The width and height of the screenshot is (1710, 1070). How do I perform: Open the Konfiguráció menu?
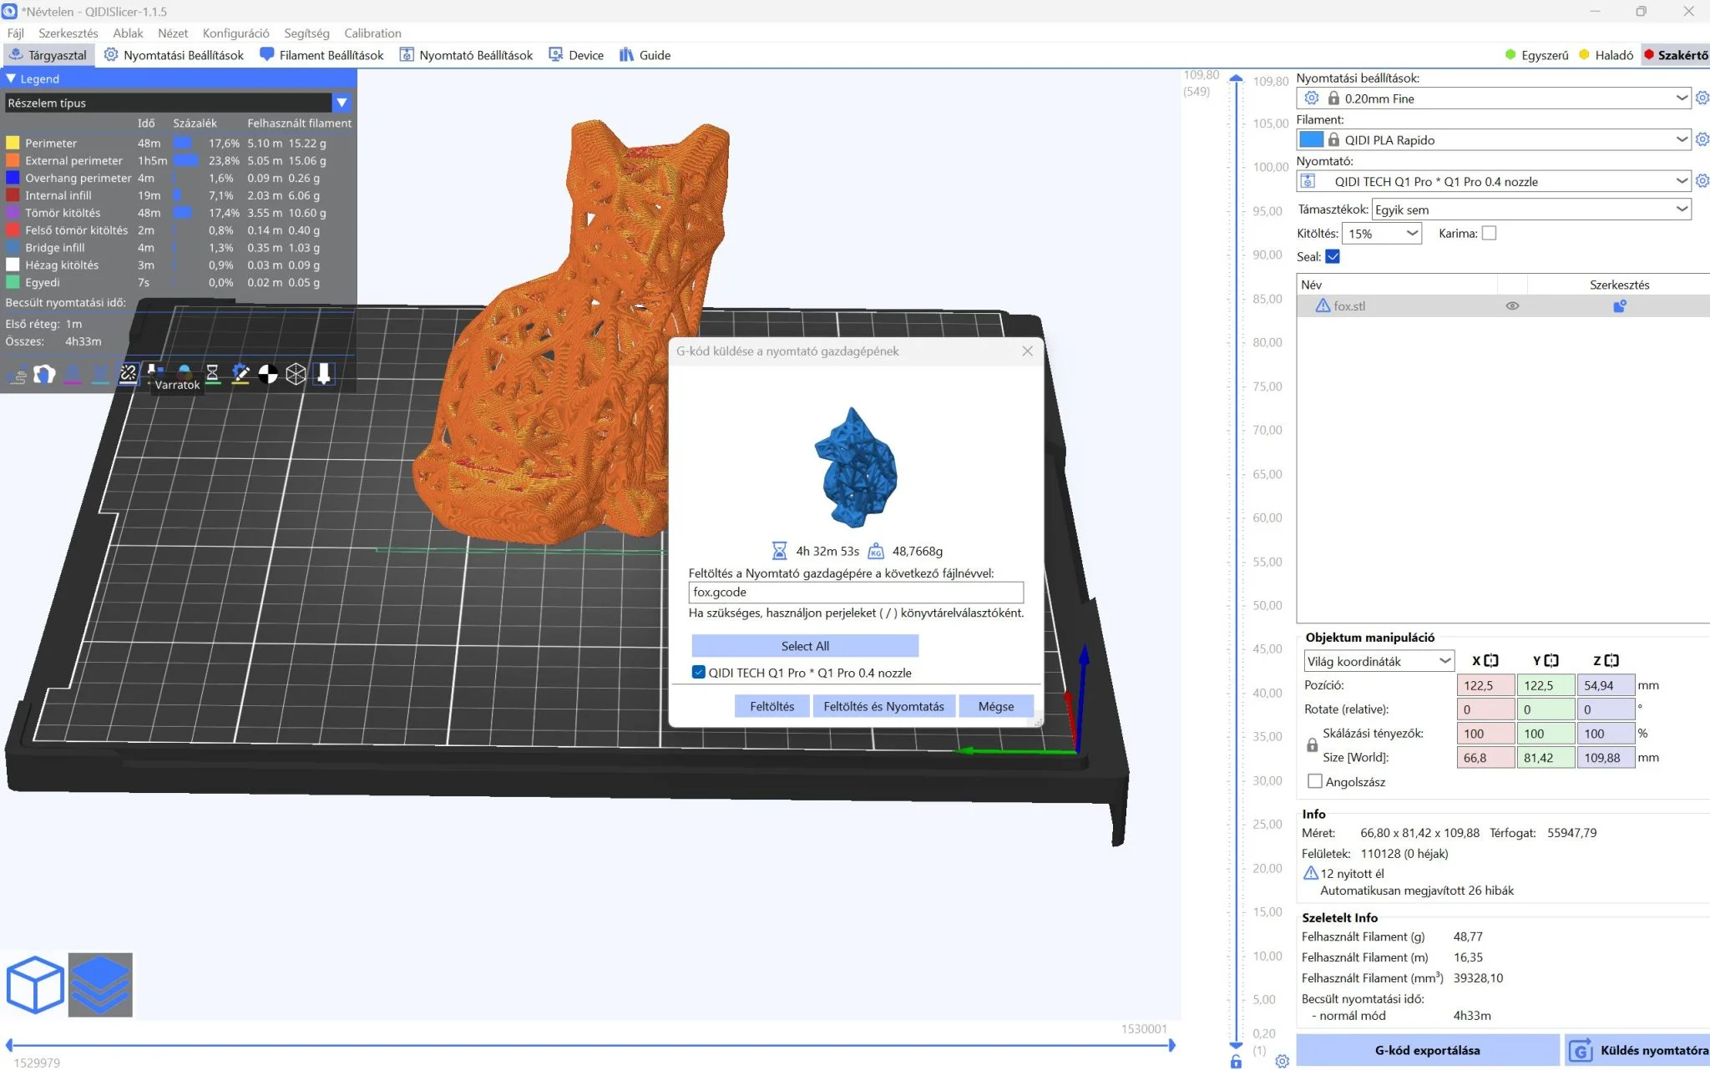point(235,33)
